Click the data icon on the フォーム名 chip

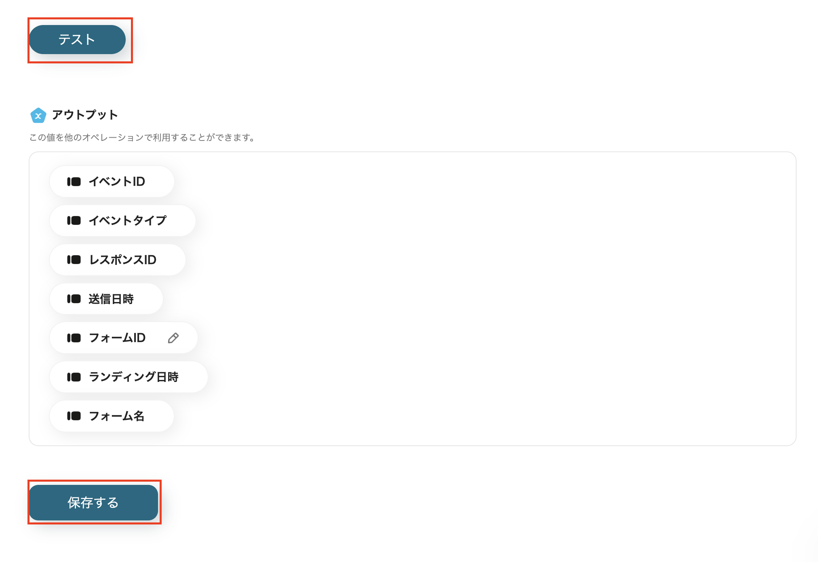pyautogui.click(x=75, y=416)
